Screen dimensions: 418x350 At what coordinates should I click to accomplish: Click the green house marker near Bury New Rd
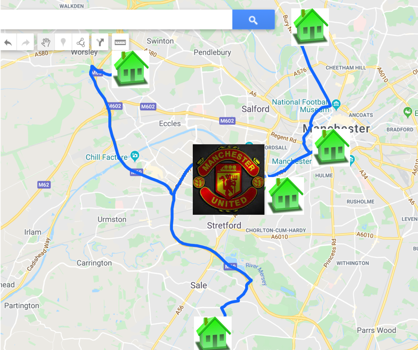310,27
